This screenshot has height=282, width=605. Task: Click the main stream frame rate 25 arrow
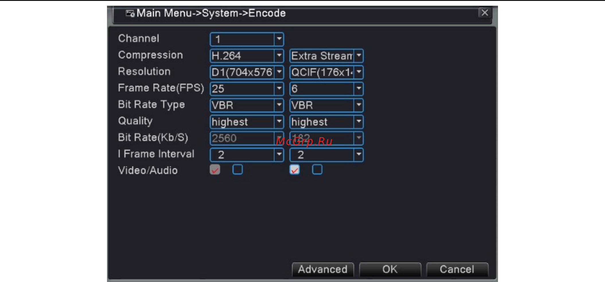point(279,88)
